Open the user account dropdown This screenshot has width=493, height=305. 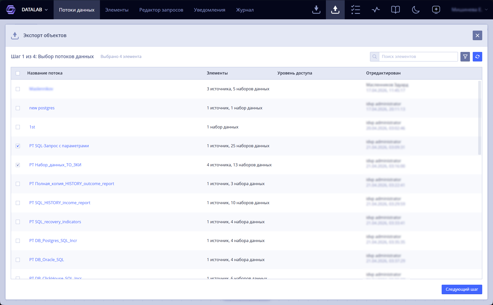click(x=469, y=10)
